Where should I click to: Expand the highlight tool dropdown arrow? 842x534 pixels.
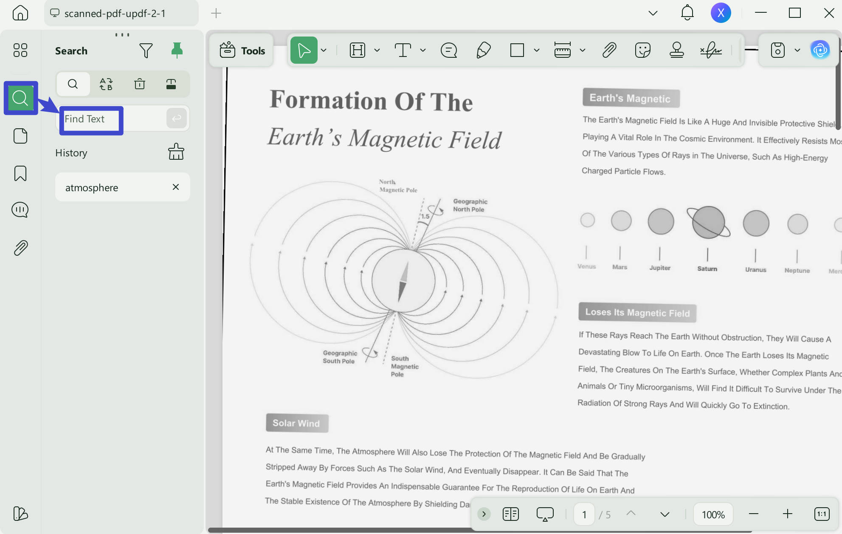377,50
